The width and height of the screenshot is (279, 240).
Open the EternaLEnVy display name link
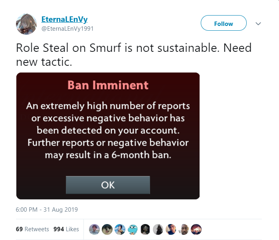tap(64, 19)
